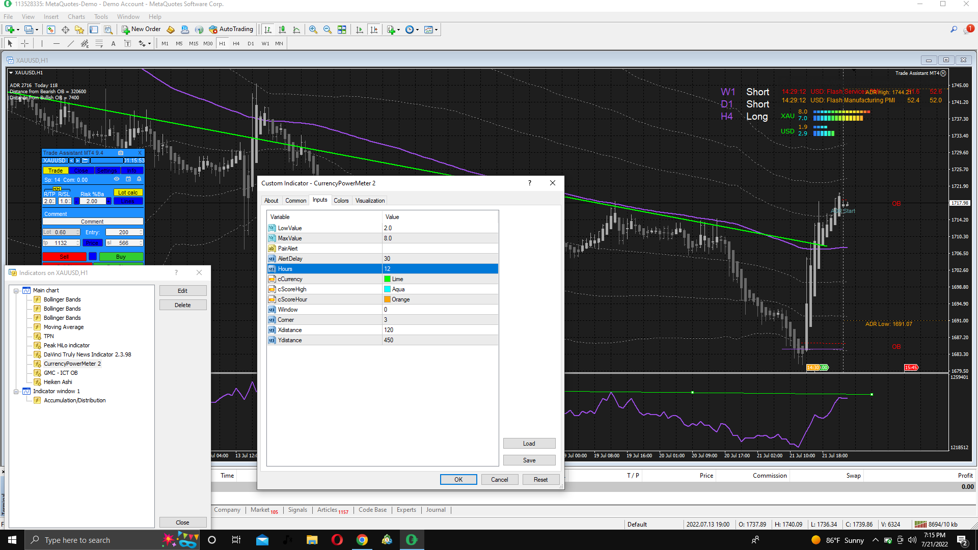Image resolution: width=978 pixels, height=550 pixels.
Task: Click the Zoom Out magnifier icon
Action: point(327,30)
